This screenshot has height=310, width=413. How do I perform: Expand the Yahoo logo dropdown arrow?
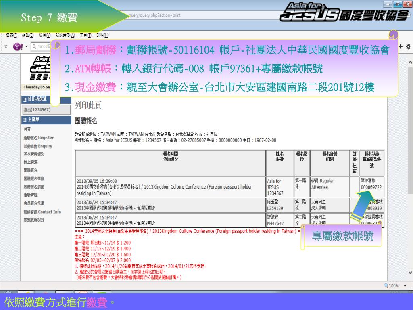(x=27, y=46)
